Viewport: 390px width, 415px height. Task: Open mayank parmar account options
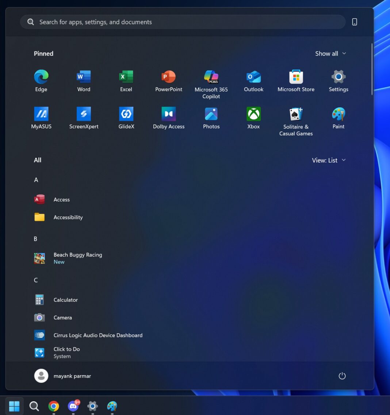[x=62, y=376]
